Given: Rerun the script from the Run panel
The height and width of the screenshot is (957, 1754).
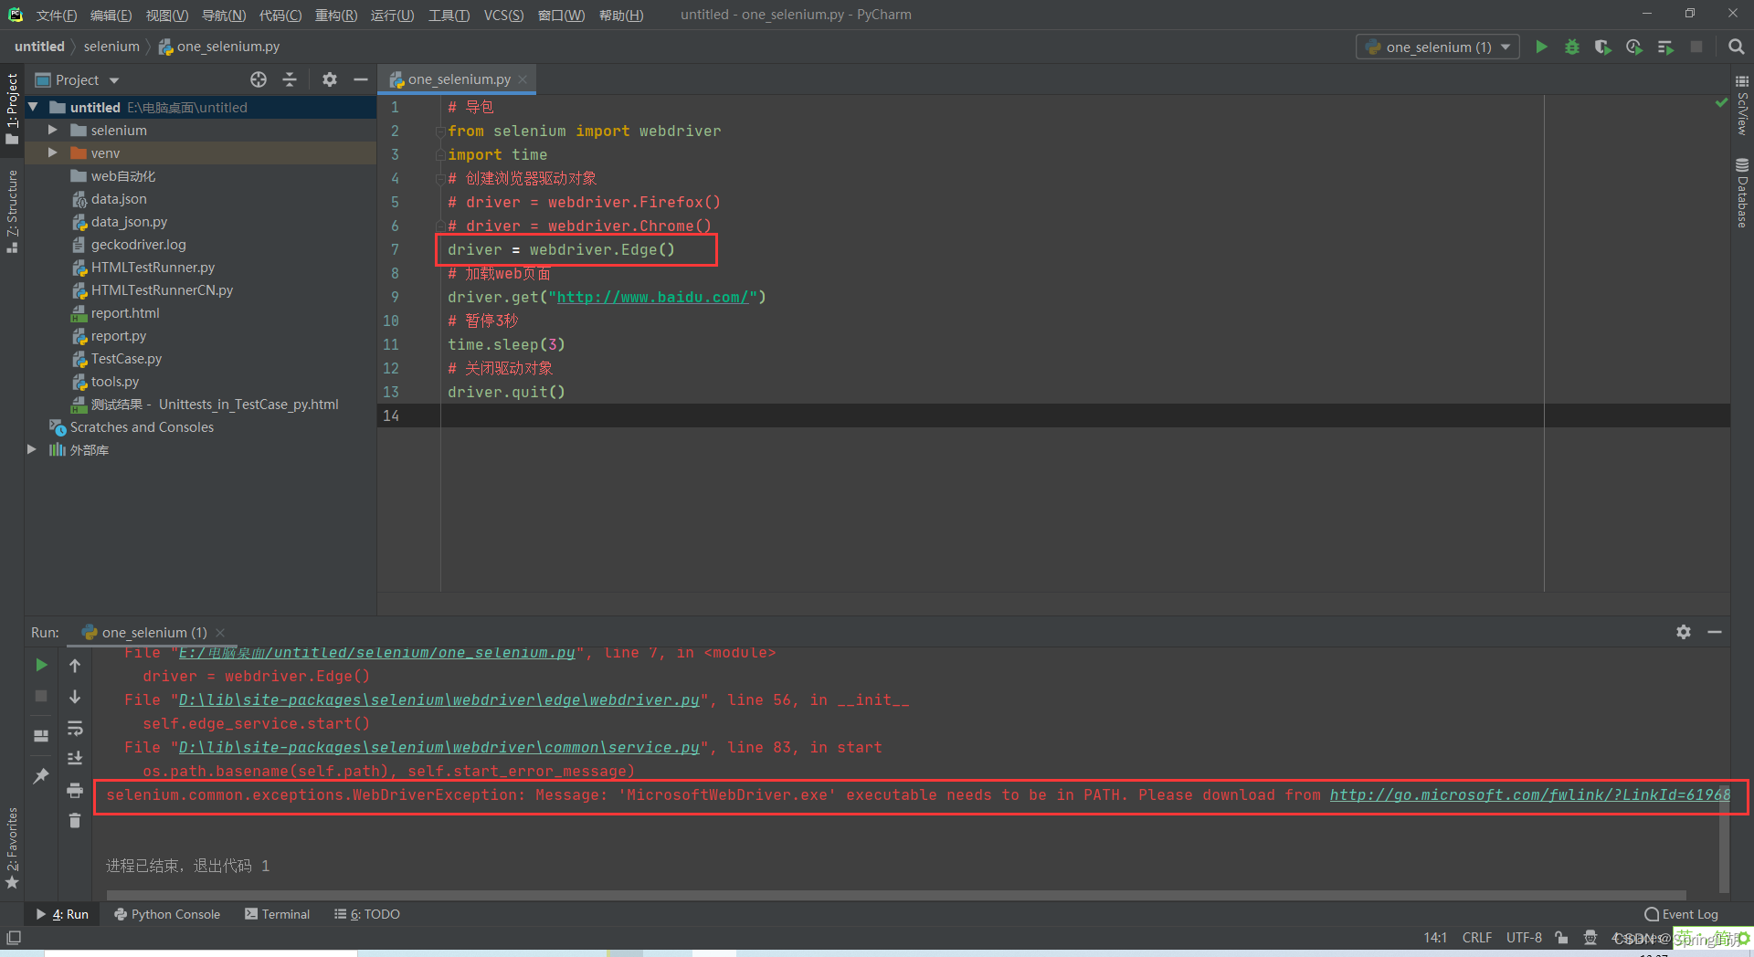Looking at the screenshot, I should 41,665.
